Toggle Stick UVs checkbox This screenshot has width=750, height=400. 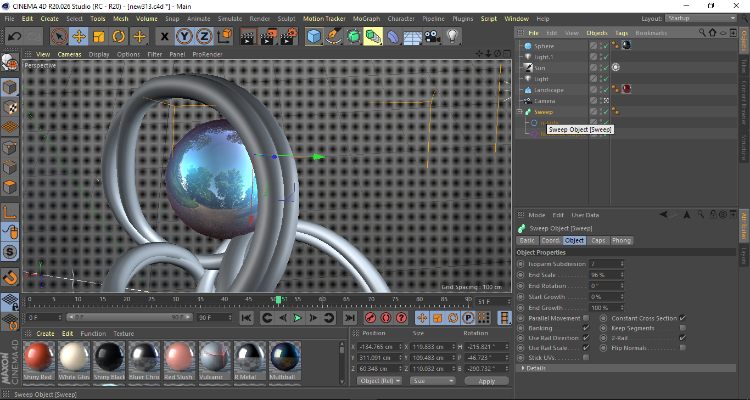click(x=586, y=358)
